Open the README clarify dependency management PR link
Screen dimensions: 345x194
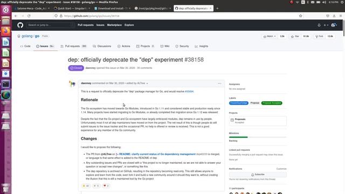point(157,154)
